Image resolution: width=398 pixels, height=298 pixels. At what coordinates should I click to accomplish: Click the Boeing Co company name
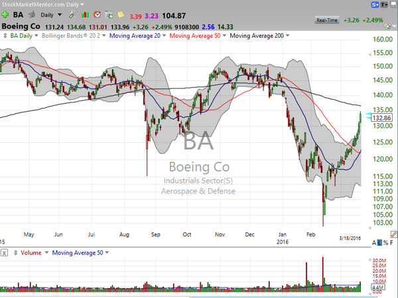(21, 26)
